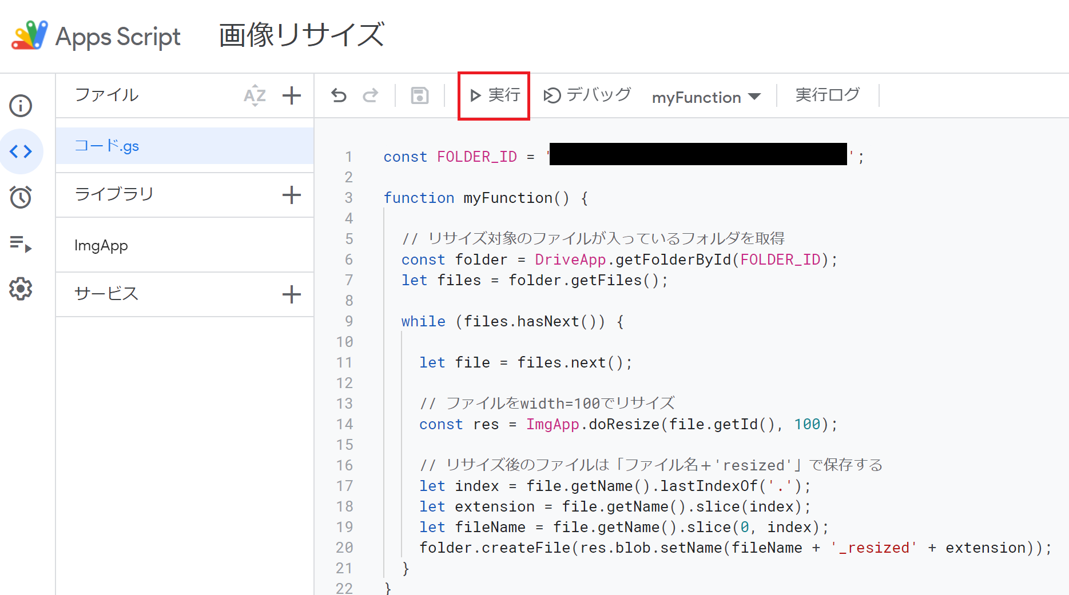1069x595 pixels.
Task: Sort files with the A-Z icon
Action: tap(255, 95)
